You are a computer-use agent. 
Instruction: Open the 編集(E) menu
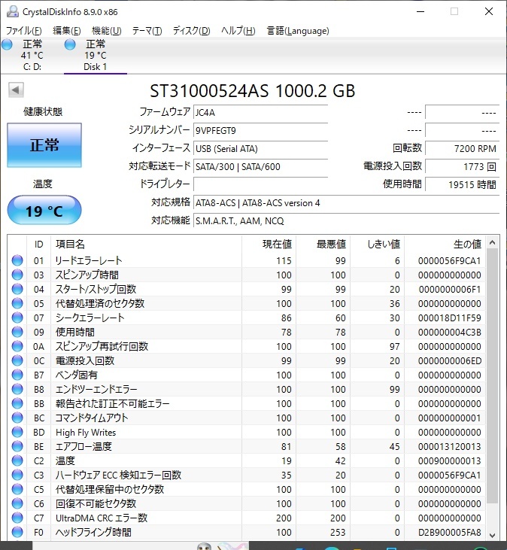67,31
